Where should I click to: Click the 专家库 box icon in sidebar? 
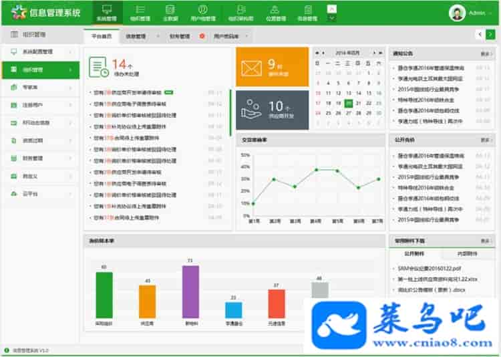[x=14, y=87]
